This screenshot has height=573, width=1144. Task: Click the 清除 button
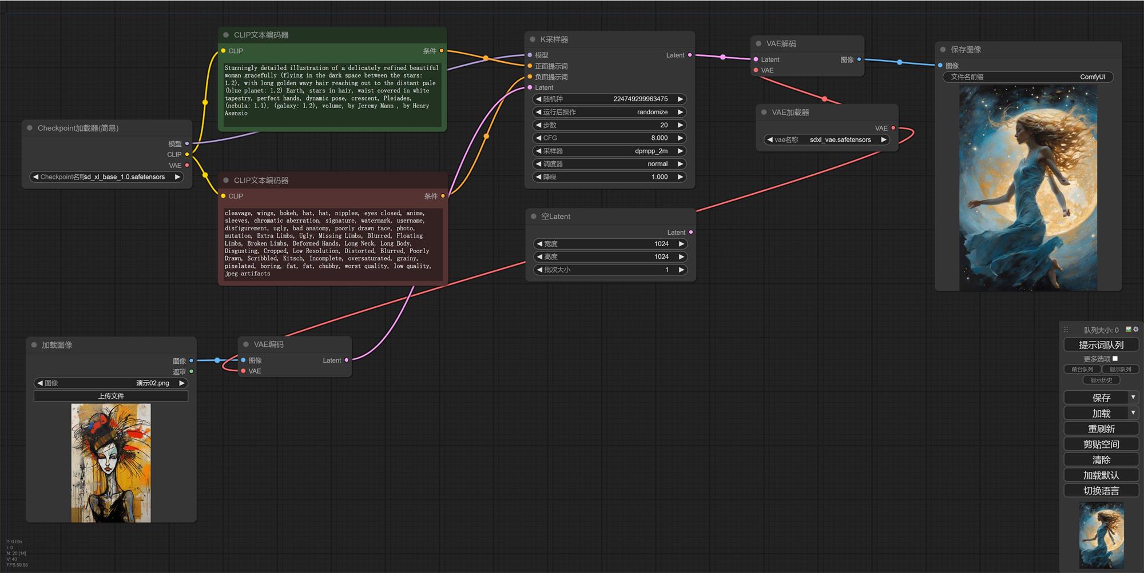[1101, 459]
